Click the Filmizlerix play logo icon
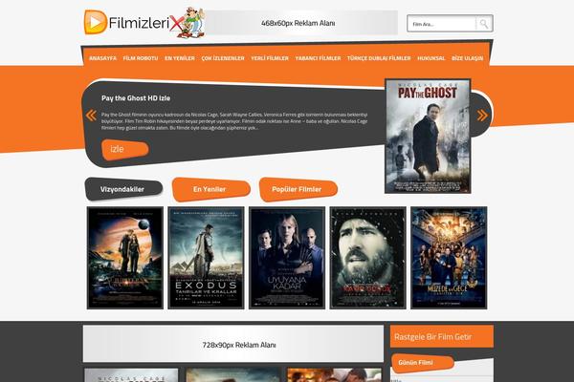Image resolution: width=574 pixels, height=382 pixels. [x=95, y=22]
